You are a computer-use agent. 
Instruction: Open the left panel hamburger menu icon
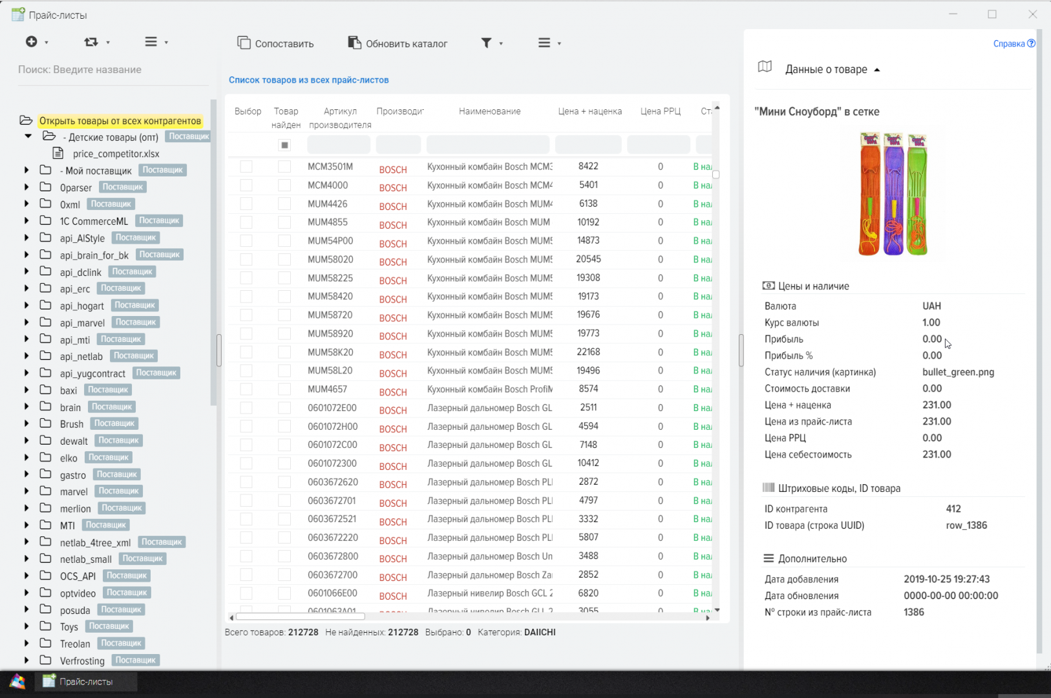click(x=151, y=42)
